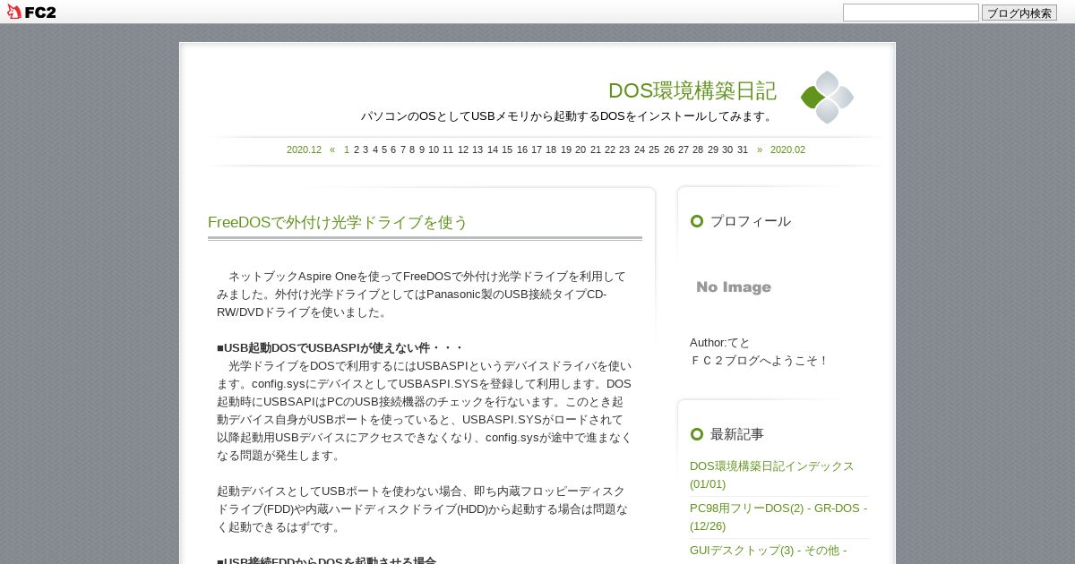
Task: Click the ＦＣ２ブログへようこそ！ text
Action: (x=760, y=360)
